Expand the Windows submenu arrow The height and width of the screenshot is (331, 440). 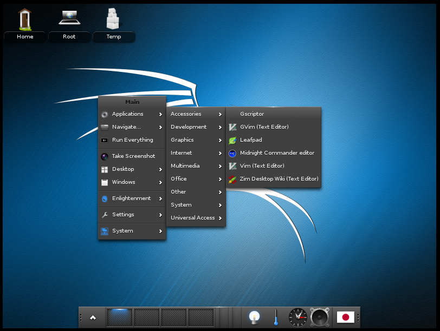click(x=160, y=182)
